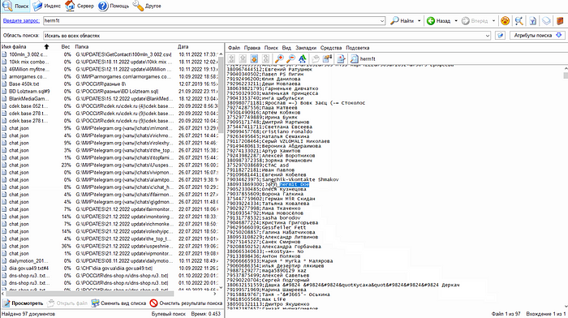Screen dimensions: 568x318
Task: Sort the list by Папка column
Action: coord(82,47)
